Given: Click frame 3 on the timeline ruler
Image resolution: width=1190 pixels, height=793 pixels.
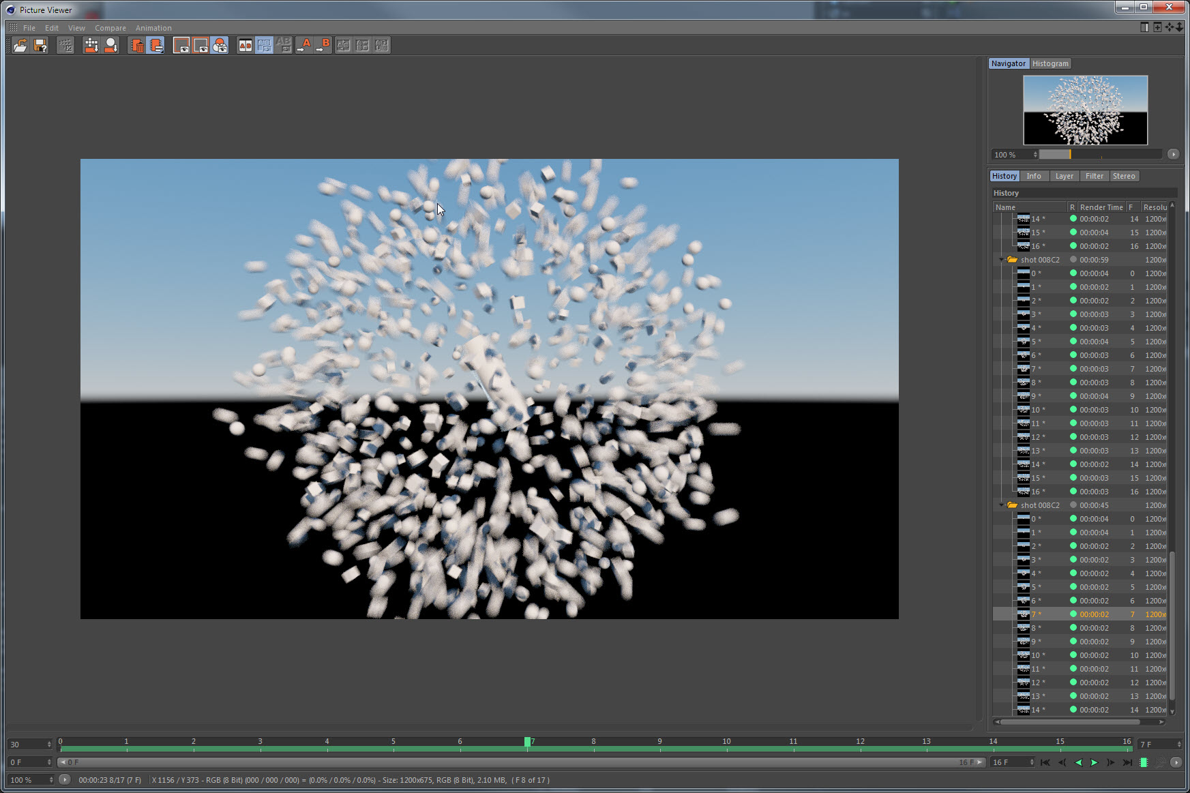Looking at the screenshot, I should (x=260, y=742).
